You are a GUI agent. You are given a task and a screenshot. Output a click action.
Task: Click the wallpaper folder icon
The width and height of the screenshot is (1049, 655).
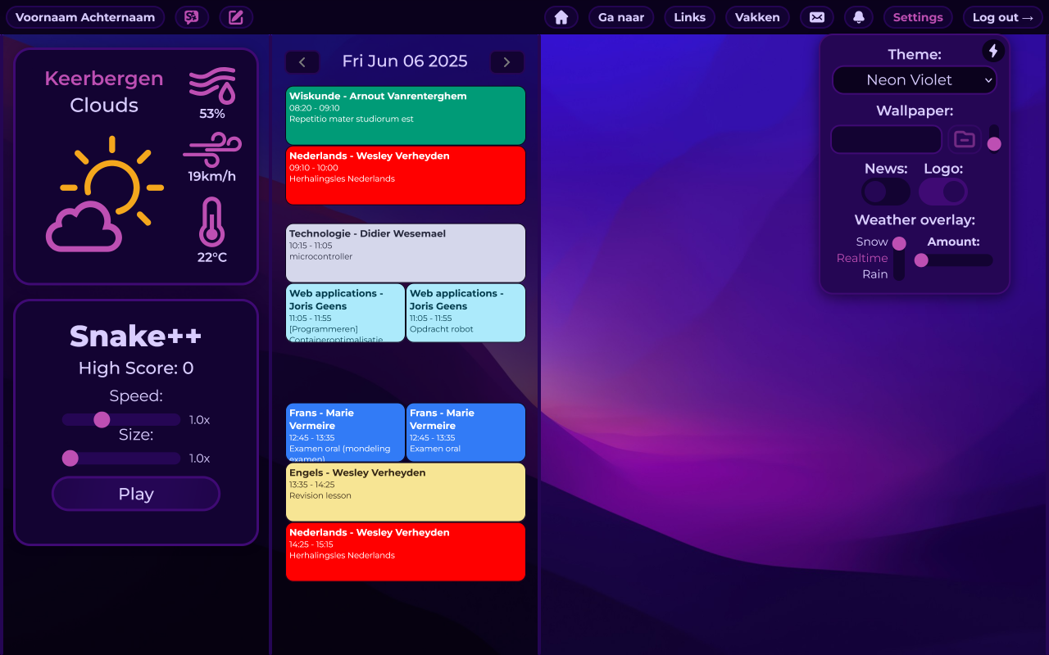965,139
